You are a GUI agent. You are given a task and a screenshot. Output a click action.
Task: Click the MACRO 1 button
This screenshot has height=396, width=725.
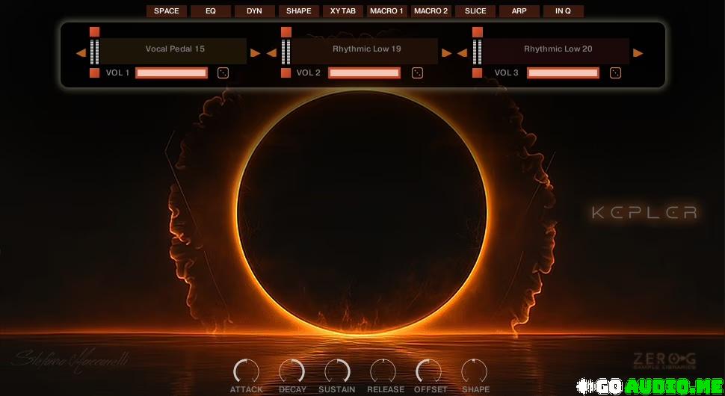[x=387, y=11]
